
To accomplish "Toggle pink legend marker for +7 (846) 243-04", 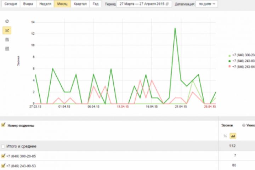I will (229, 66).
